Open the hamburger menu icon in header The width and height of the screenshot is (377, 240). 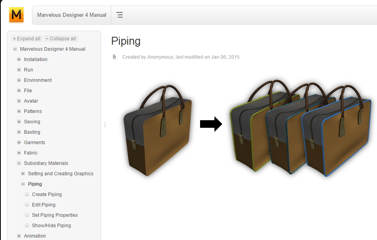119,15
